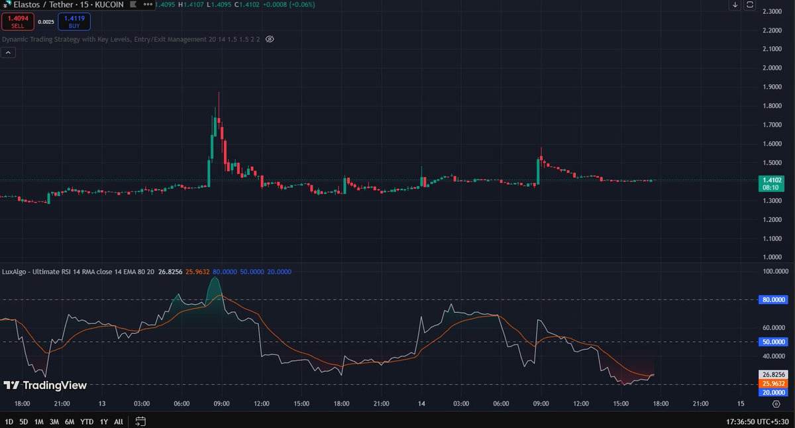Select the 1M time range
Image resolution: width=795 pixels, height=428 pixels.
39,421
